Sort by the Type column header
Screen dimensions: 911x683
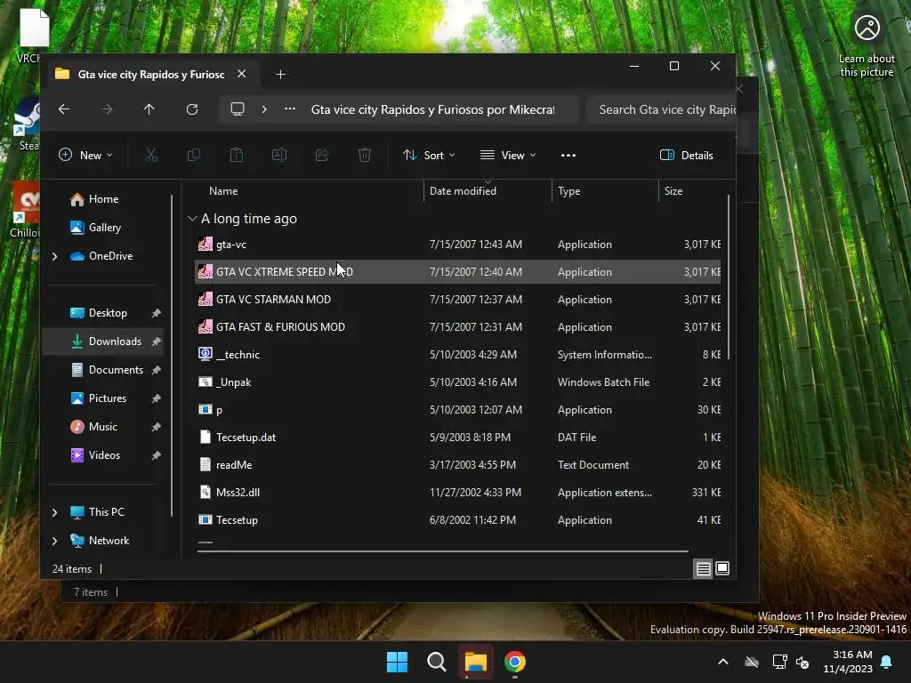tap(568, 191)
